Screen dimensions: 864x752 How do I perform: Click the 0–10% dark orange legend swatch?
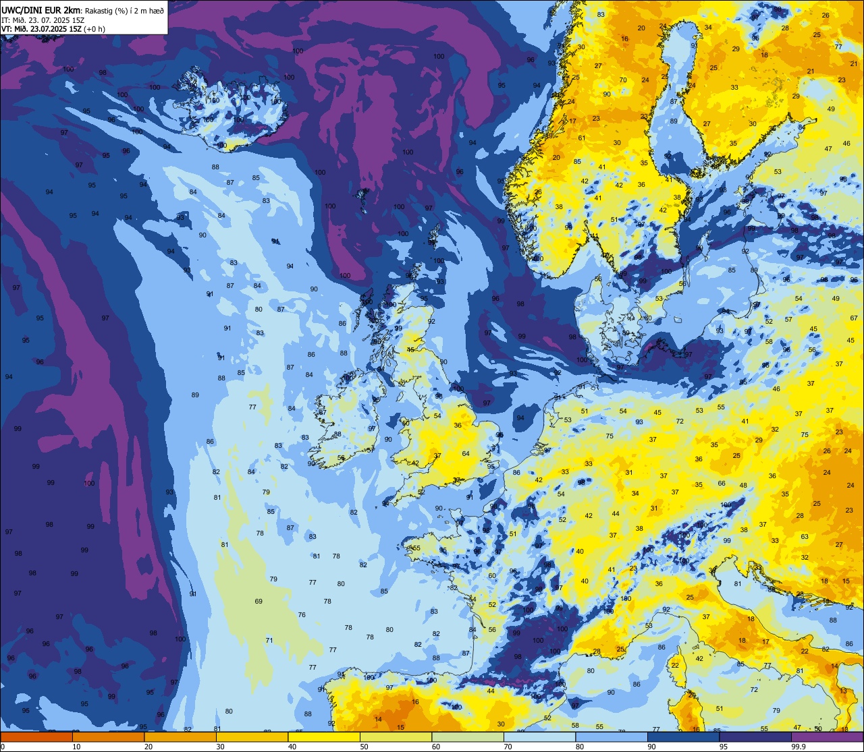pos(36,737)
